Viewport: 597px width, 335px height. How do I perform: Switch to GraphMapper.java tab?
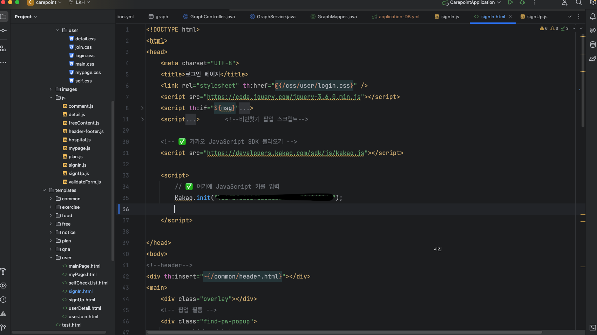click(x=334, y=16)
